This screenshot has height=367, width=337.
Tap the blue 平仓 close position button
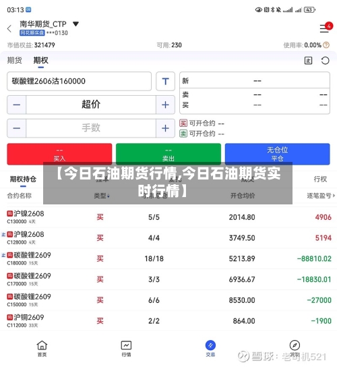pyautogui.click(x=278, y=154)
